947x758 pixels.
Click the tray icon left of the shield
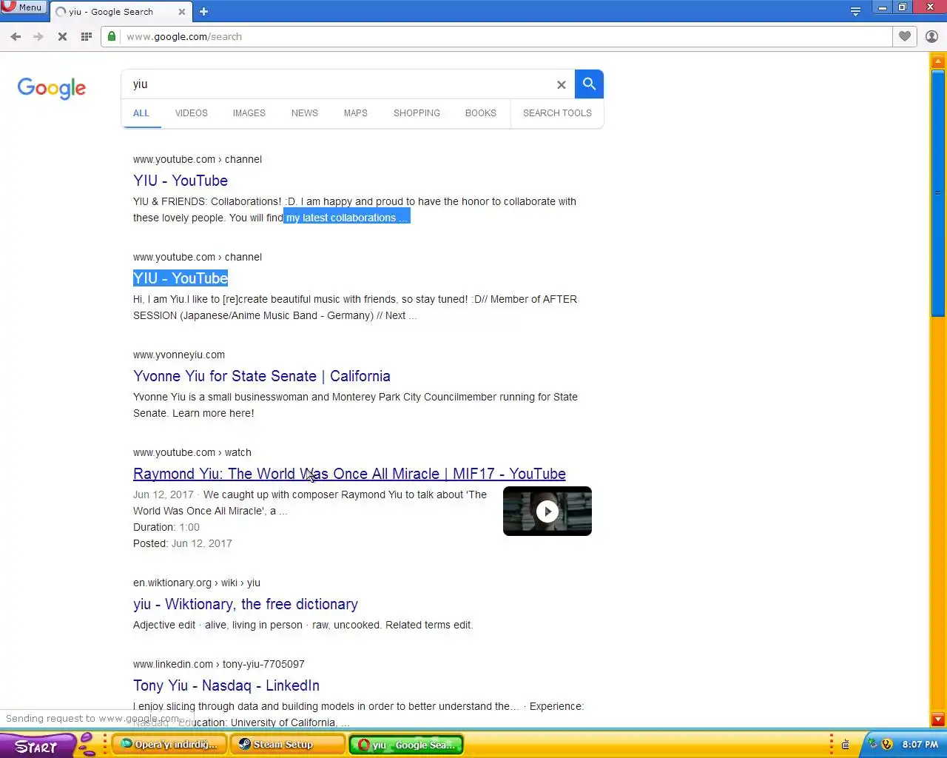tap(873, 745)
